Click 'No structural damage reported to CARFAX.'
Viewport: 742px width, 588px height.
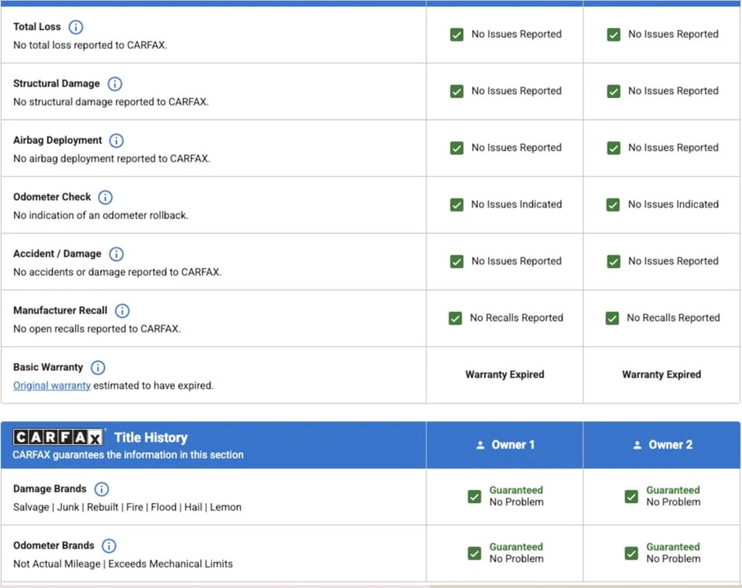pos(111,102)
